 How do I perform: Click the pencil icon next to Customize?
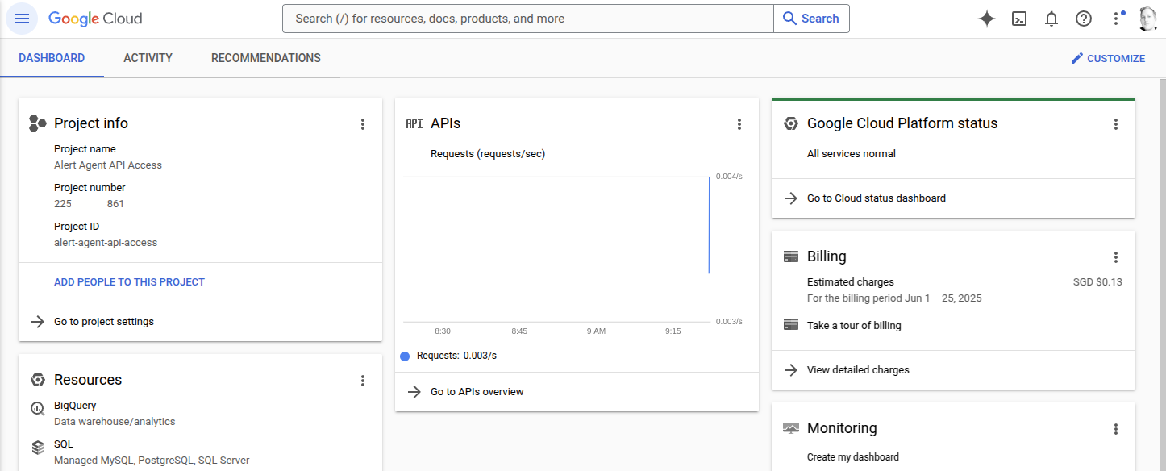(1076, 58)
